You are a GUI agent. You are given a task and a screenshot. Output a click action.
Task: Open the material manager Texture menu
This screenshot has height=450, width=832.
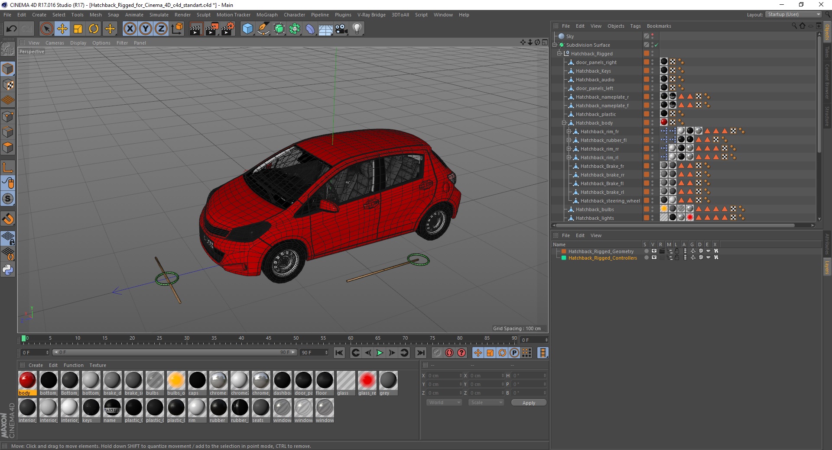(x=97, y=365)
